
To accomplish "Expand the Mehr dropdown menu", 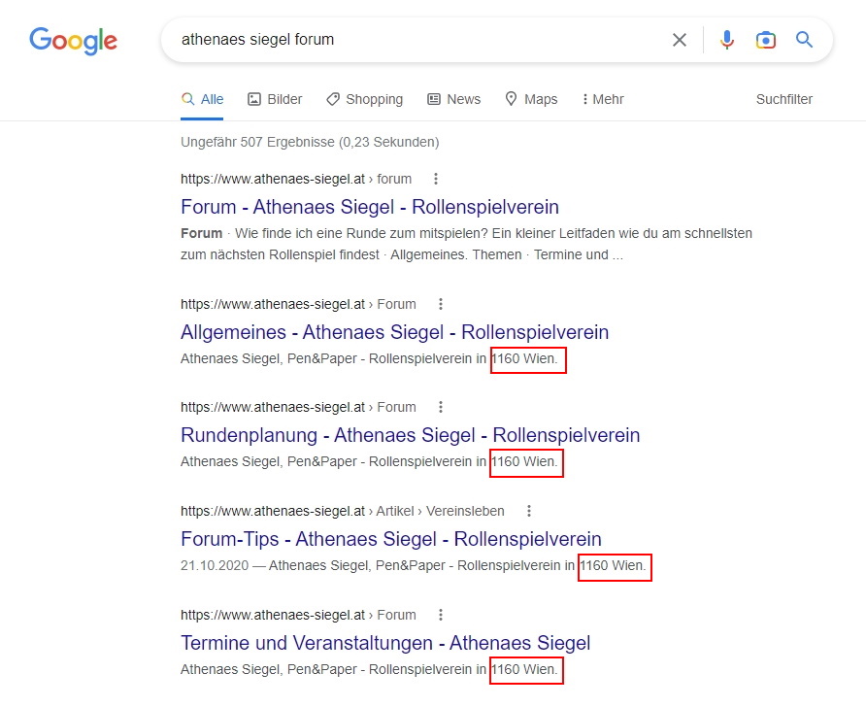I will point(603,99).
